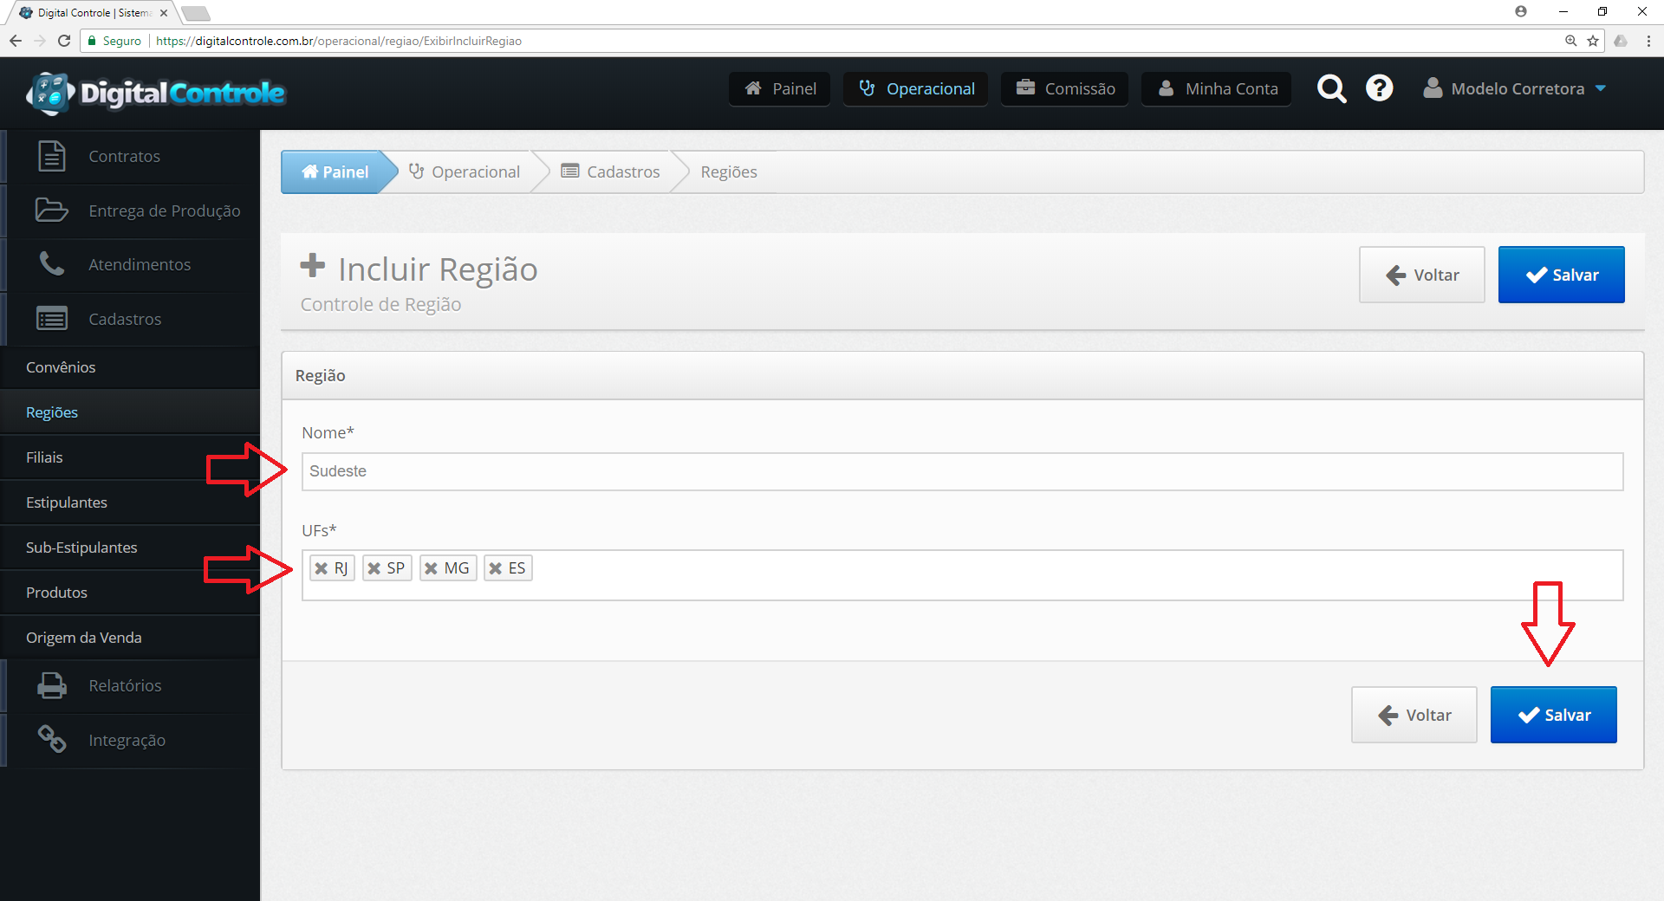Viewport: 1664px width, 901px height.
Task: Open the help question mark icon
Action: [x=1379, y=88]
